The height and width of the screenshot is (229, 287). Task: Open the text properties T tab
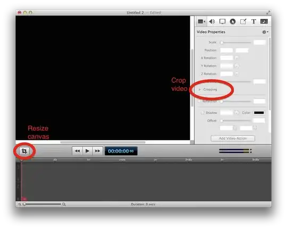(x=254, y=22)
